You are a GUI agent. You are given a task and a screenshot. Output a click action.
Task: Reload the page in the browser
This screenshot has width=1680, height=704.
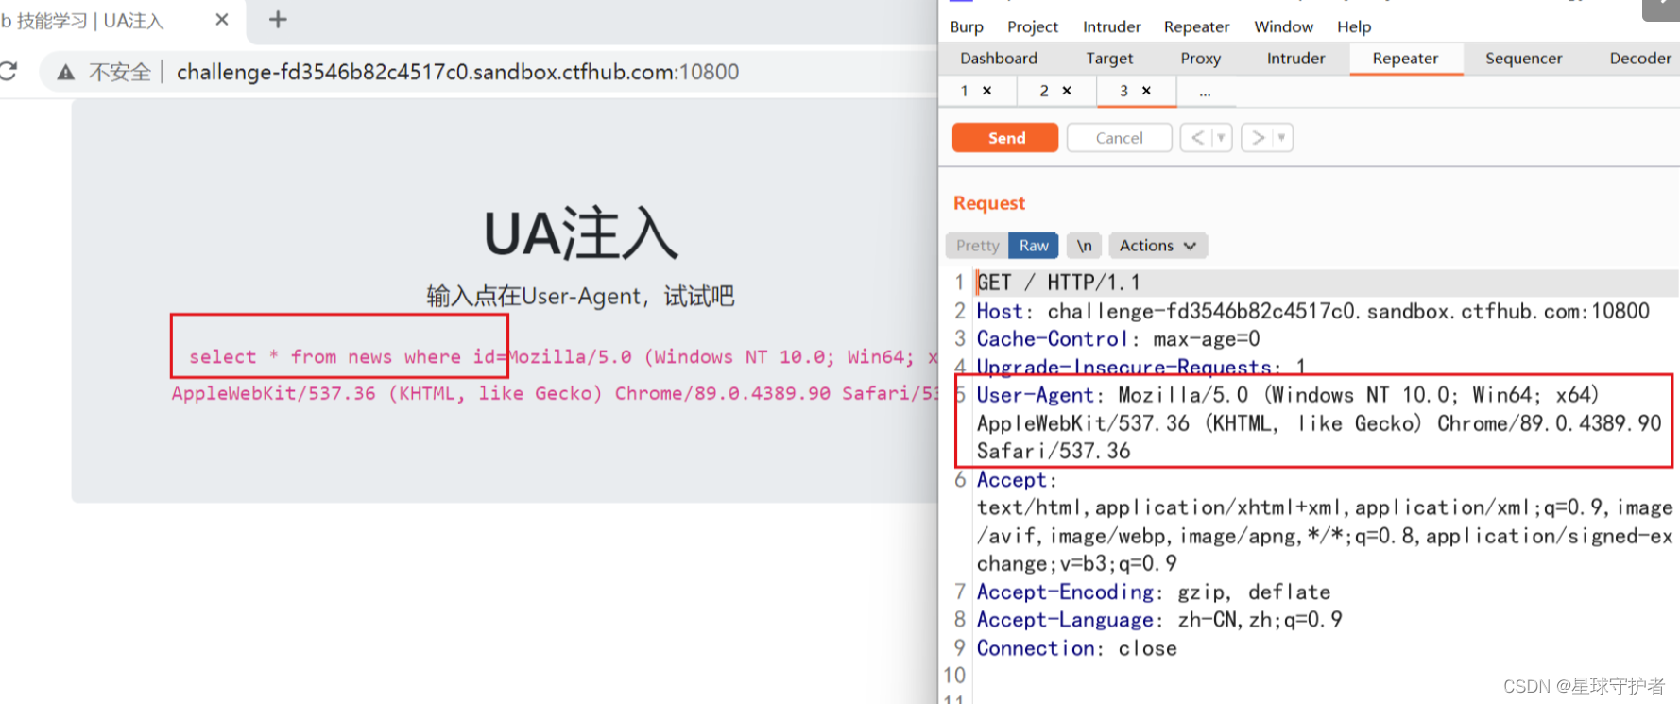point(9,71)
